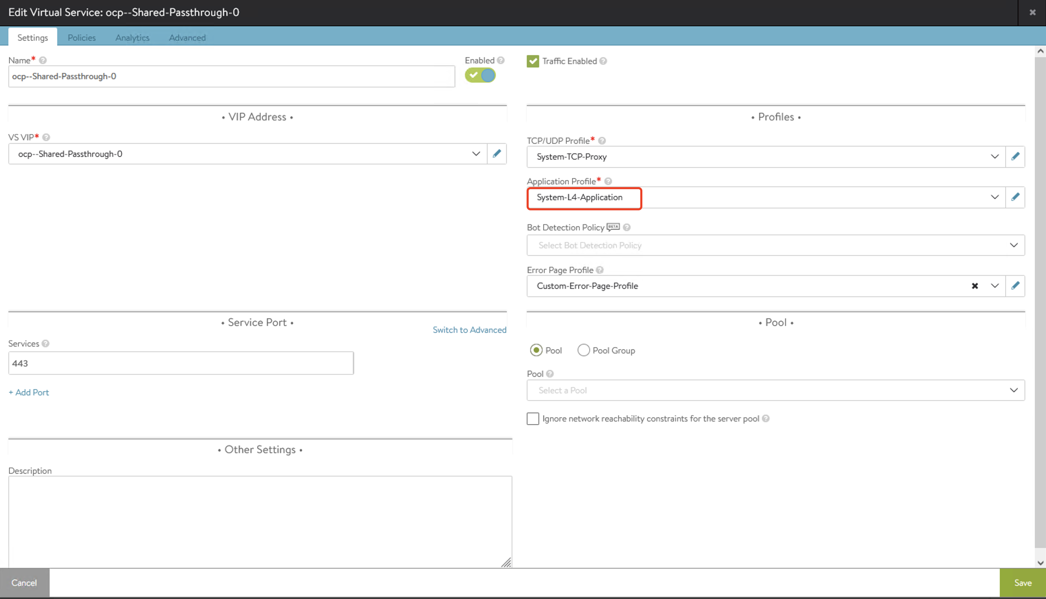The height and width of the screenshot is (599, 1046).
Task: Clear the Custom-Error-Page-Profile selection with X
Action: (x=974, y=286)
